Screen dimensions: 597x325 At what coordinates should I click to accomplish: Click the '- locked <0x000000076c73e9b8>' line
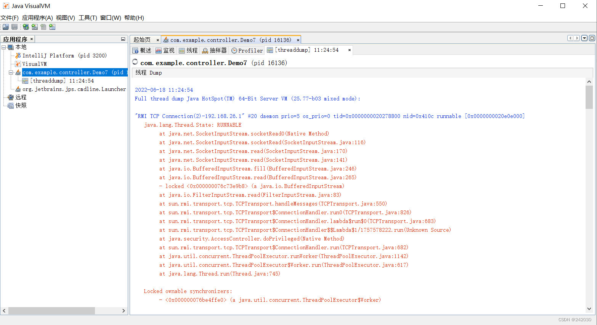pos(252,186)
